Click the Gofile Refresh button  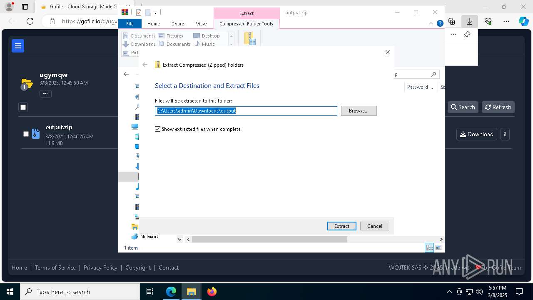(498, 107)
